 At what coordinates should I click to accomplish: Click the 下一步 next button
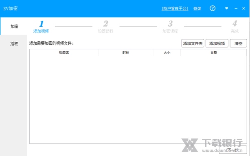pos(233,150)
